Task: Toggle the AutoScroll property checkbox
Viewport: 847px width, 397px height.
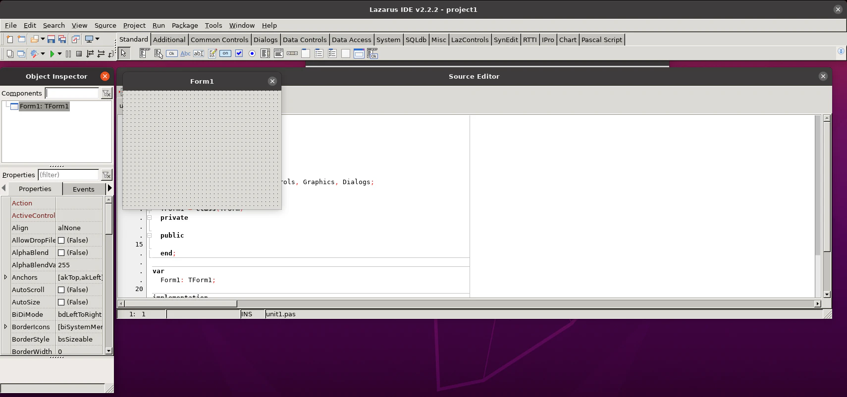Action: (x=61, y=290)
